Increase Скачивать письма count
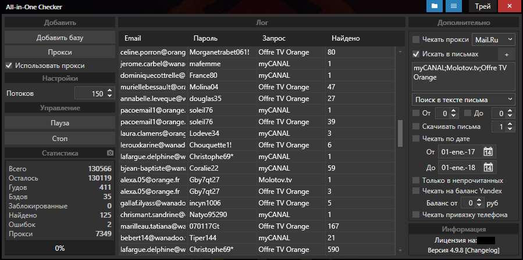 tap(510, 124)
